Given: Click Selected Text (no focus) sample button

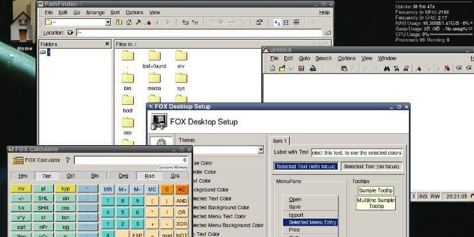Looking at the screenshot, I should point(371,166).
